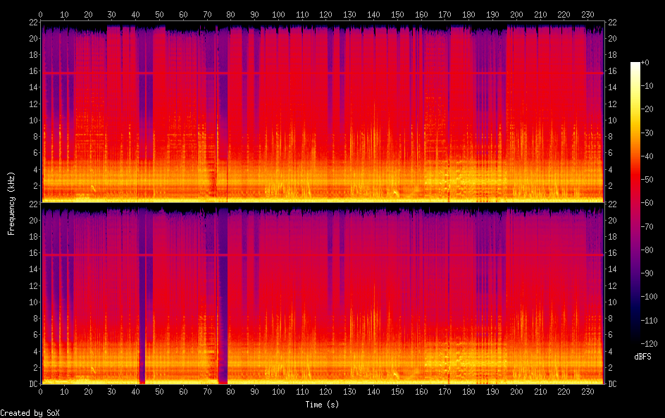Click "-110" on the dBFS scale
Screen dimensions: 665x418
point(650,321)
